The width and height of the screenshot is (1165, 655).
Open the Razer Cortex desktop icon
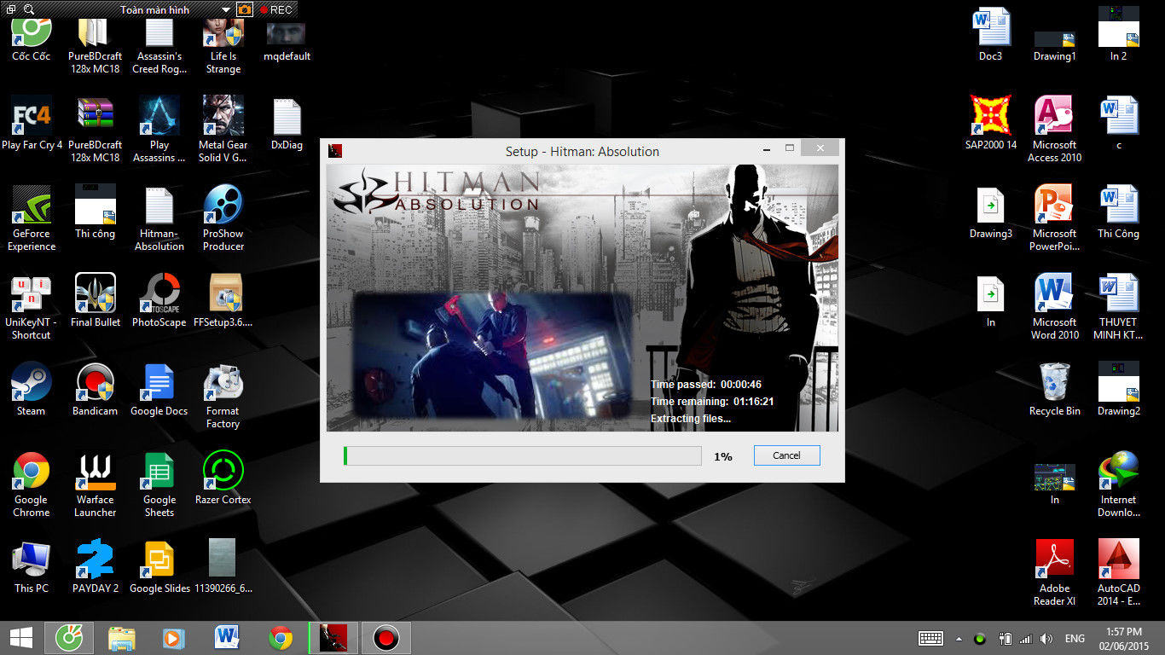tap(223, 471)
